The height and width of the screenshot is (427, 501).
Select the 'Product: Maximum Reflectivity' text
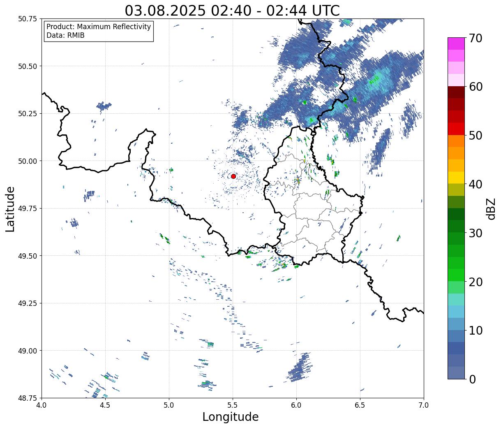pos(99,27)
